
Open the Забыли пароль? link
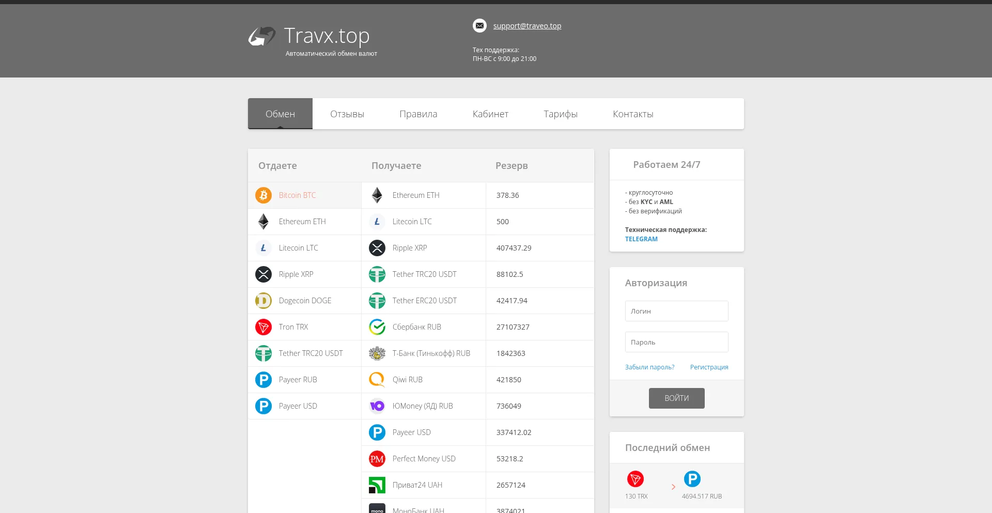[649, 367]
